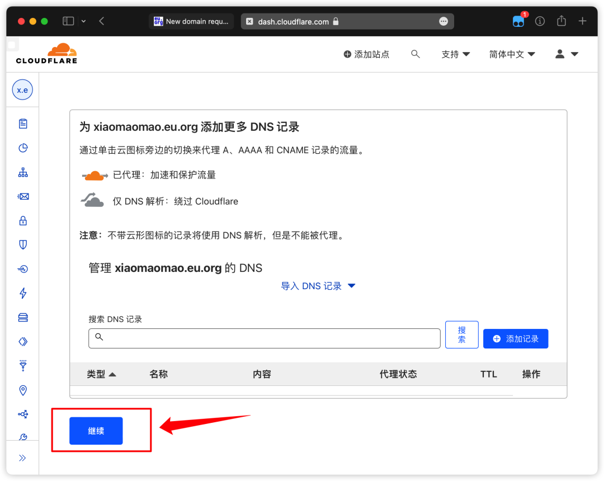
Task: Open the Overview clipboard sidebar icon
Action: click(23, 124)
